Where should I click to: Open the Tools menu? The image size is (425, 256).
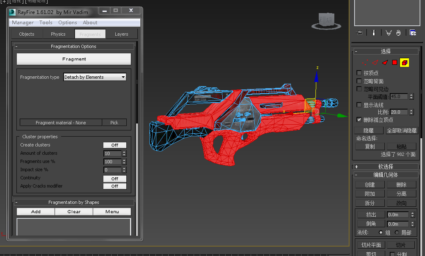46,23
